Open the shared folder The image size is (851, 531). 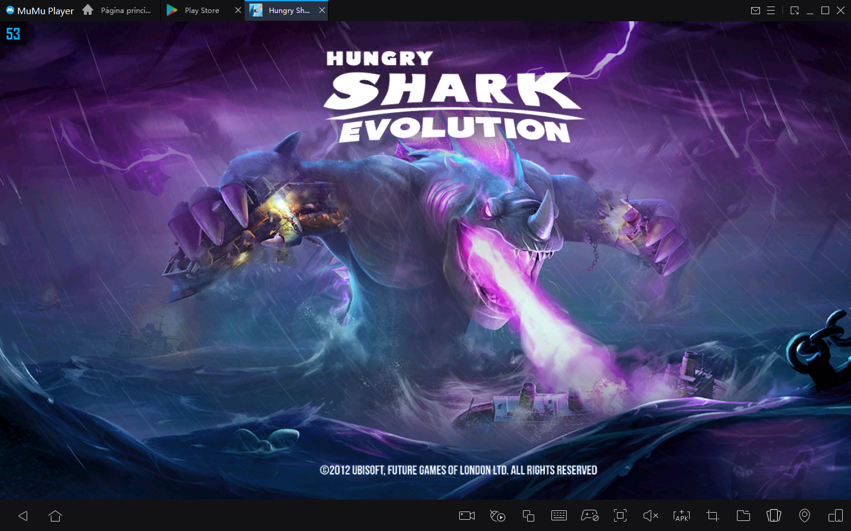point(743,516)
